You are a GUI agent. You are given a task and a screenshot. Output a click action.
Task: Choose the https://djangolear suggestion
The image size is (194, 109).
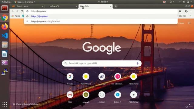(x=101, y=16)
